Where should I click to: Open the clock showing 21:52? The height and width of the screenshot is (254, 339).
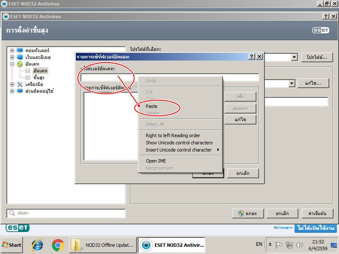coord(318,245)
